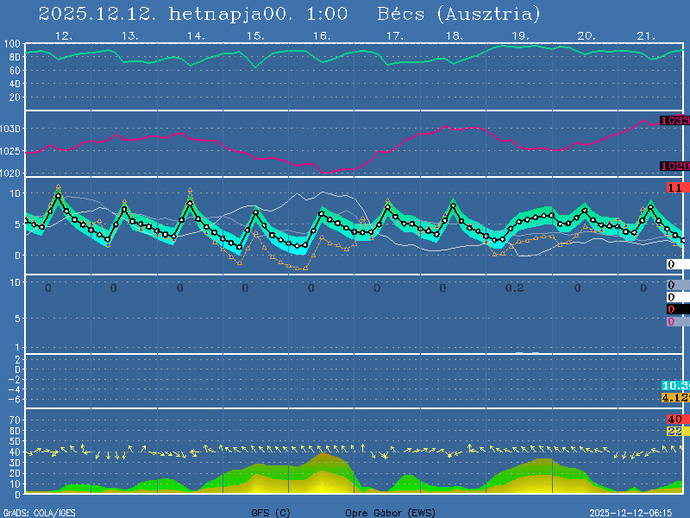Click the red 40 wind gust label

(674, 420)
